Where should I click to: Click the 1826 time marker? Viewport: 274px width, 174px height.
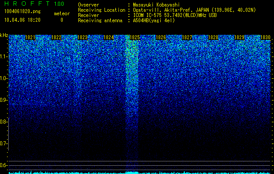[x=161, y=37]
